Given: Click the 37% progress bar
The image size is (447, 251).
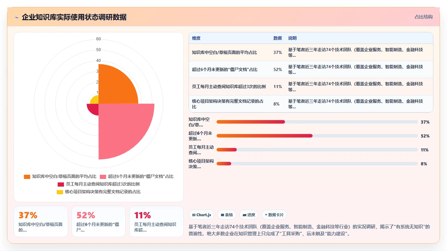Looking at the screenshot, I should [317, 122].
